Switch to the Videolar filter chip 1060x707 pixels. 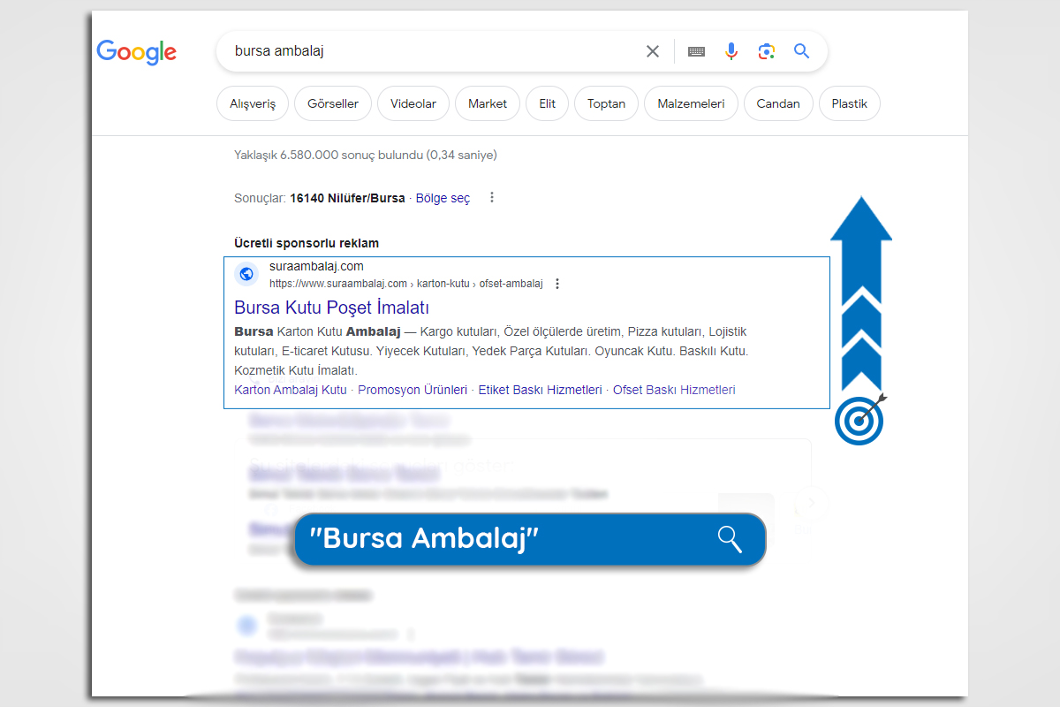pyautogui.click(x=413, y=103)
